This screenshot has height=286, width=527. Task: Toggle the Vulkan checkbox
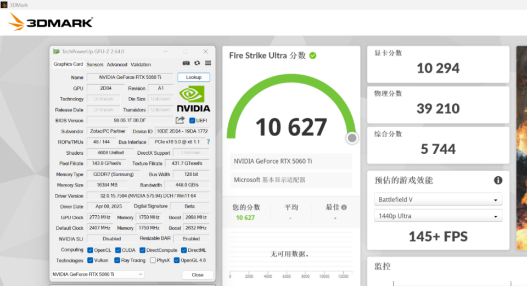coord(90,260)
